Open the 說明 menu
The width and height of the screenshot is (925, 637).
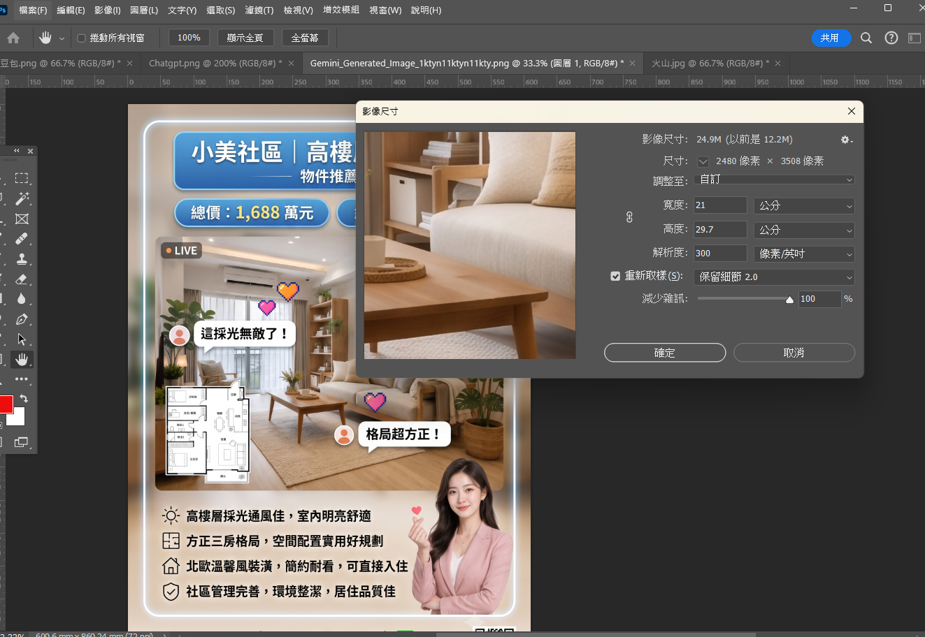[x=426, y=10]
